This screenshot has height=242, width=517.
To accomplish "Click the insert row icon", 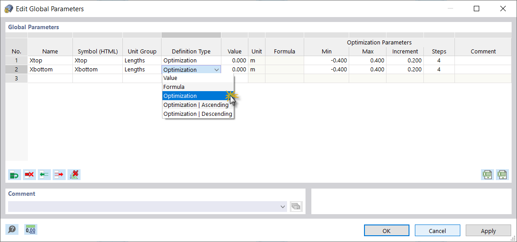I will (14, 175).
